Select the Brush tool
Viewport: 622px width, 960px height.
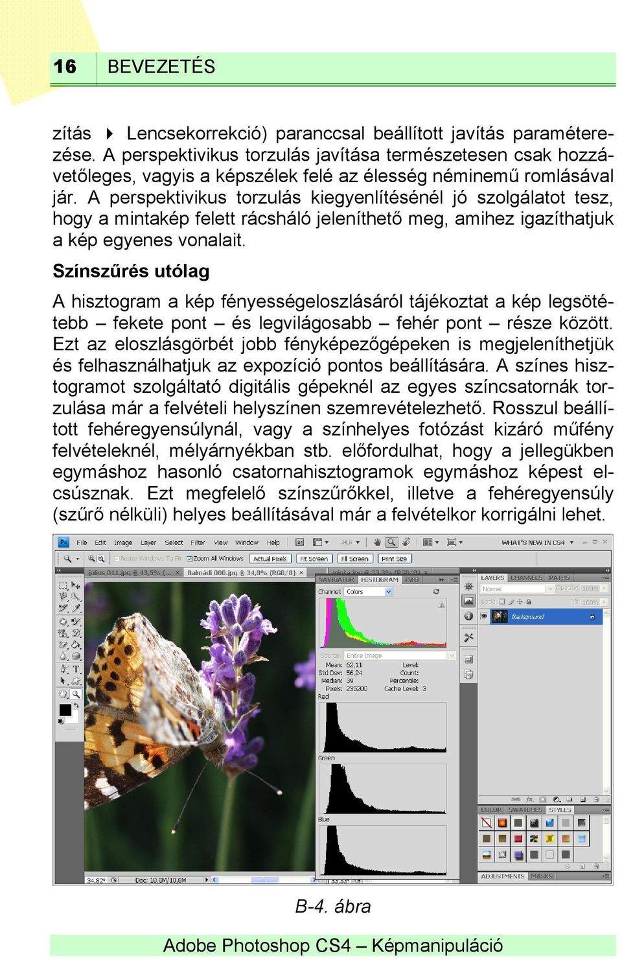click(x=76, y=622)
